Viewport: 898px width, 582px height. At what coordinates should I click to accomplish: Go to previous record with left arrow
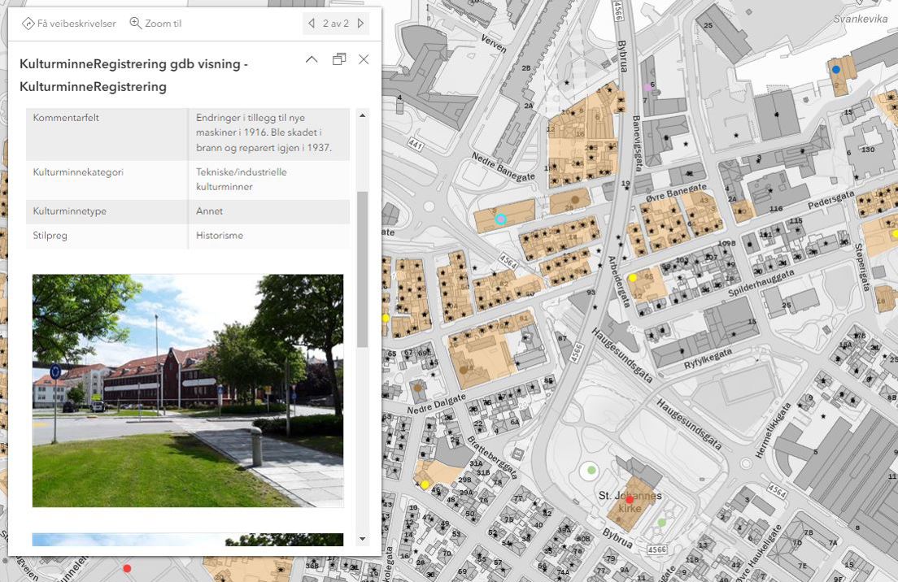pyautogui.click(x=312, y=23)
